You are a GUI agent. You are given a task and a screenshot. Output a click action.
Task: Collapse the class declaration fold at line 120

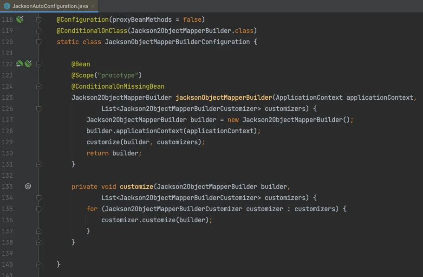click(39, 42)
